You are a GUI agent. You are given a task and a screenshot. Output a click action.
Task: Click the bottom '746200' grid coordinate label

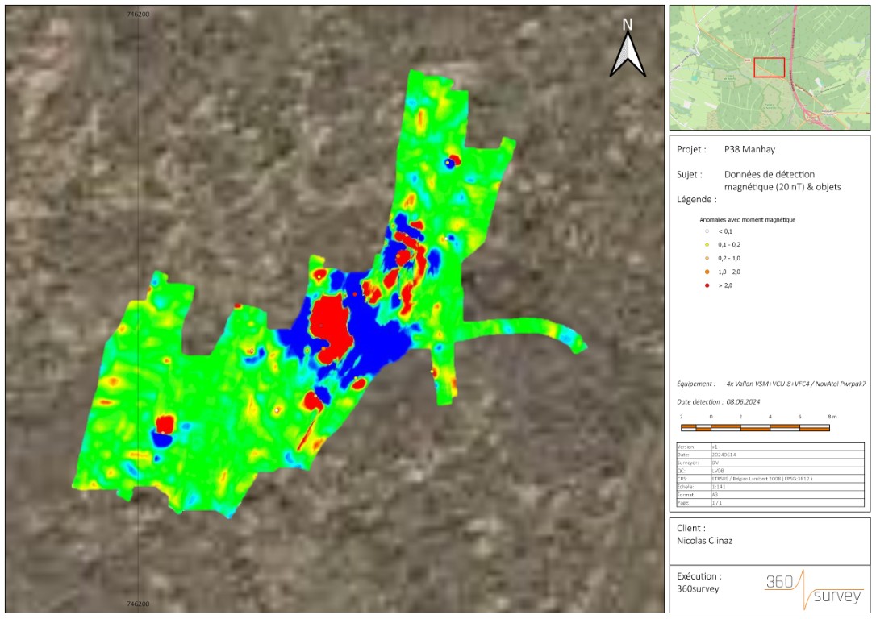coord(138,604)
